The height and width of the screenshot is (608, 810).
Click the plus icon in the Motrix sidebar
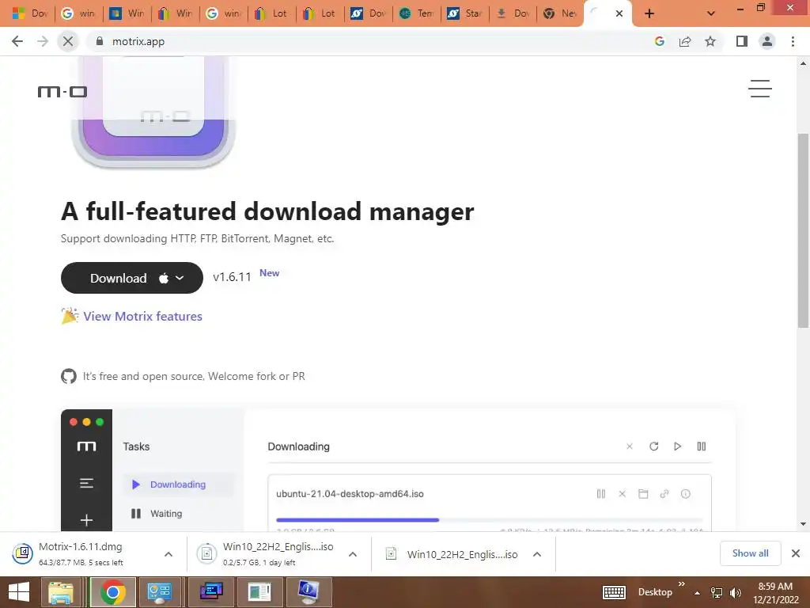[x=86, y=520]
